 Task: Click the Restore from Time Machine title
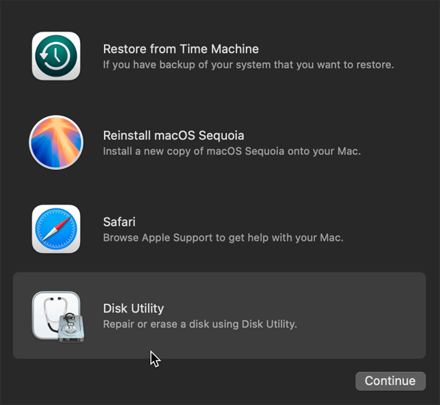click(x=181, y=48)
